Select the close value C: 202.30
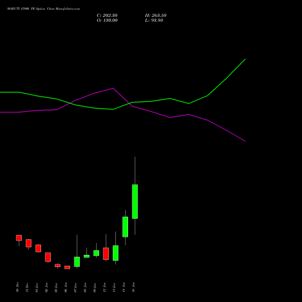The height and width of the screenshot is (302, 302). [x=107, y=16]
